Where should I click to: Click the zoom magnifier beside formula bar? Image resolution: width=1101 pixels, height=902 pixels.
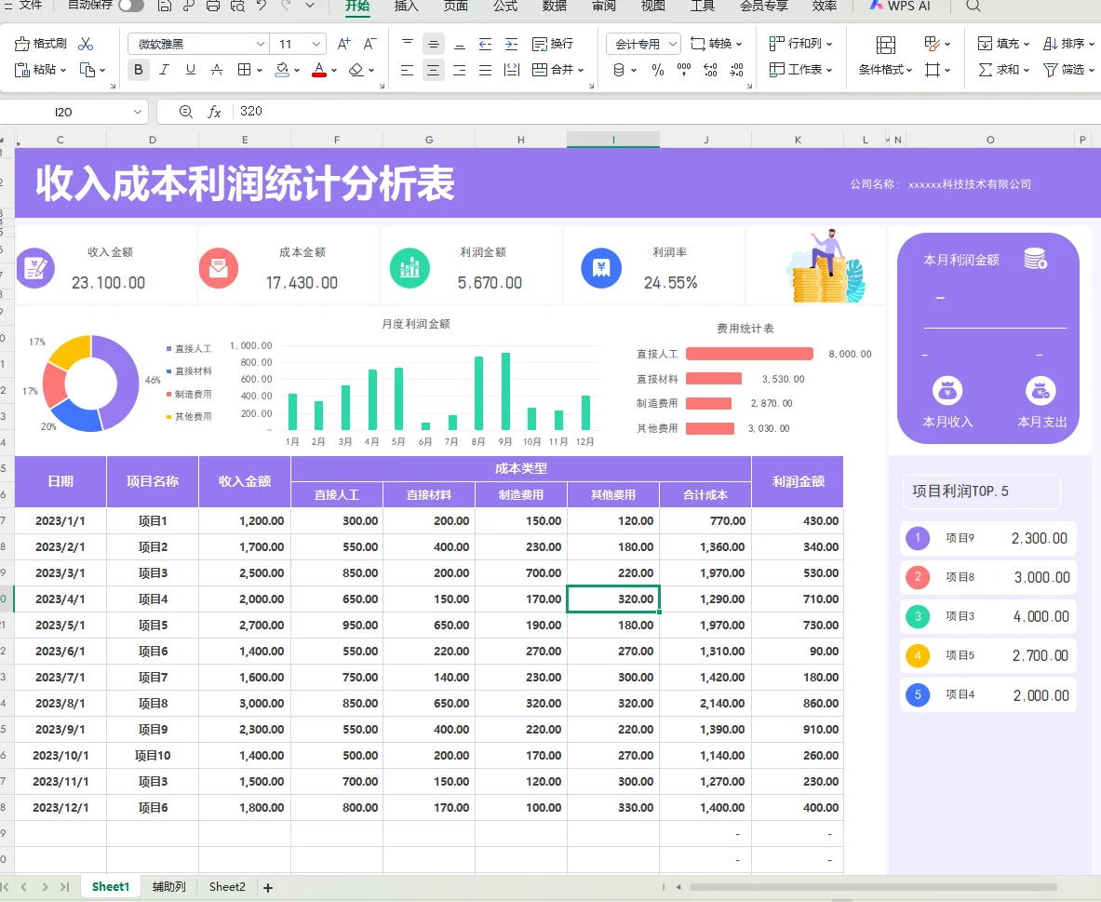(185, 112)
